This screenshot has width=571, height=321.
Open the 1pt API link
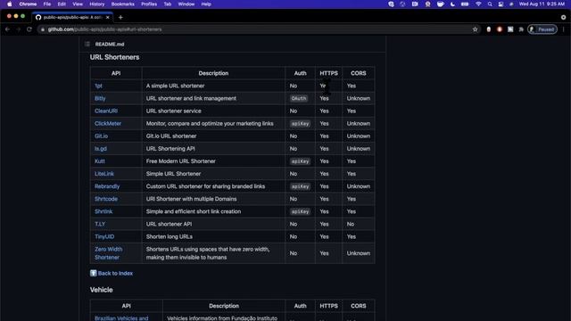click(x=98, y=86)
